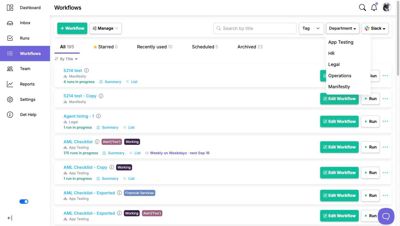
Task: Open Get Help in sidebar
Action: pos(25,115)
